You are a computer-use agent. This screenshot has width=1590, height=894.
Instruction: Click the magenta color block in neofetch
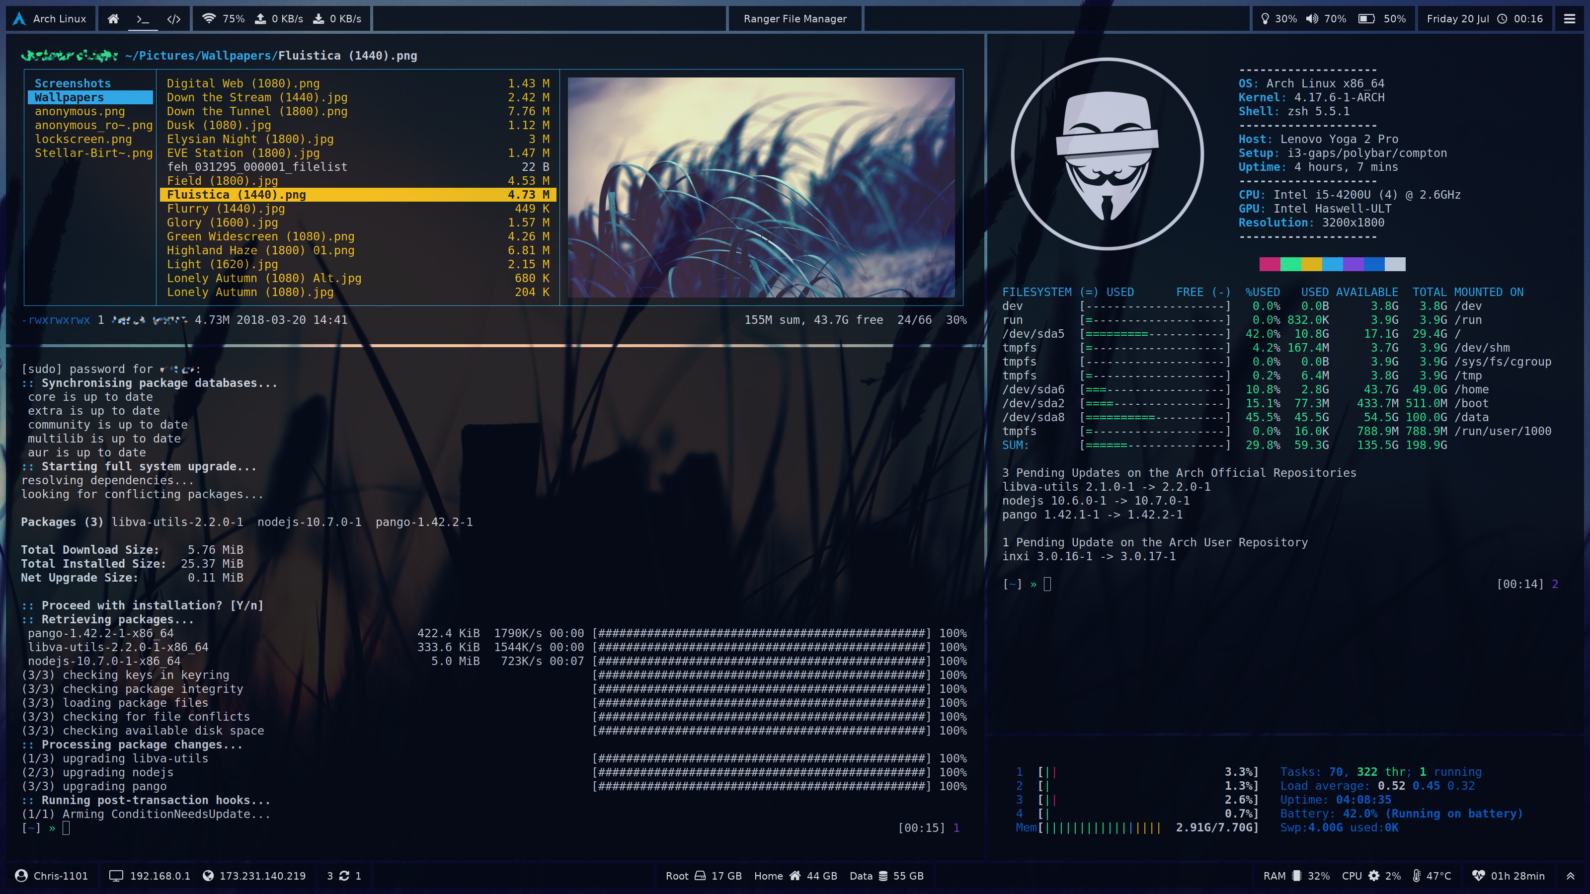pyautogui.click(x=1269, y=264)
